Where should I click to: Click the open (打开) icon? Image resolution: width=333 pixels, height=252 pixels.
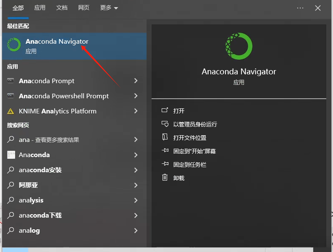[x=165, y=110]
